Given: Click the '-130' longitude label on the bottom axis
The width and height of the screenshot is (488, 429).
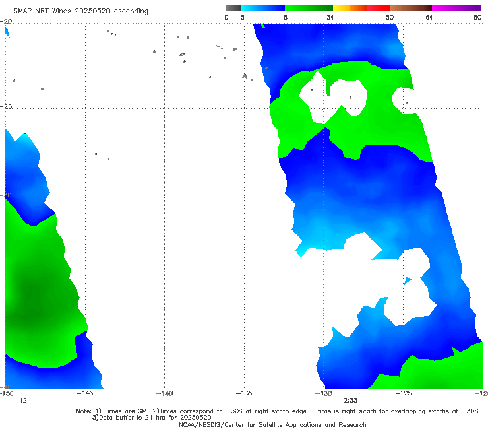Looking at the screenshot, I should click(x=324, y=393).
